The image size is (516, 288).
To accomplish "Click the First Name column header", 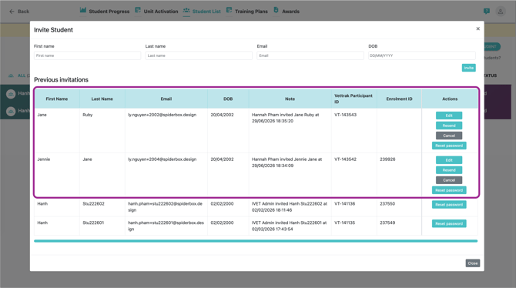I will 56,99.
